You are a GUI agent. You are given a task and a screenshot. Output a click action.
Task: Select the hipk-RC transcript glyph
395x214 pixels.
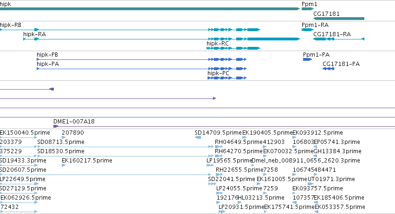(x=233, y=48)
